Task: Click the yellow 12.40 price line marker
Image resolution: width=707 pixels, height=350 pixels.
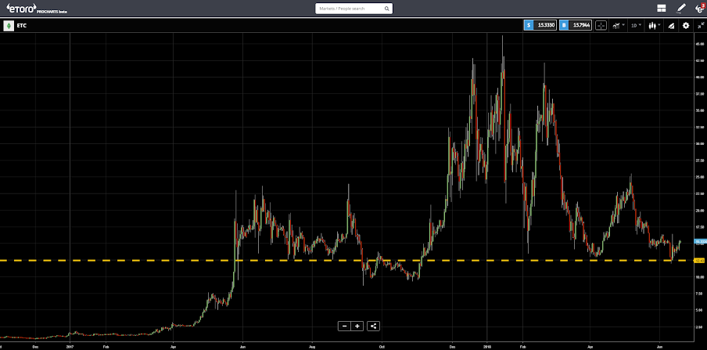Action: coord(700,261)
